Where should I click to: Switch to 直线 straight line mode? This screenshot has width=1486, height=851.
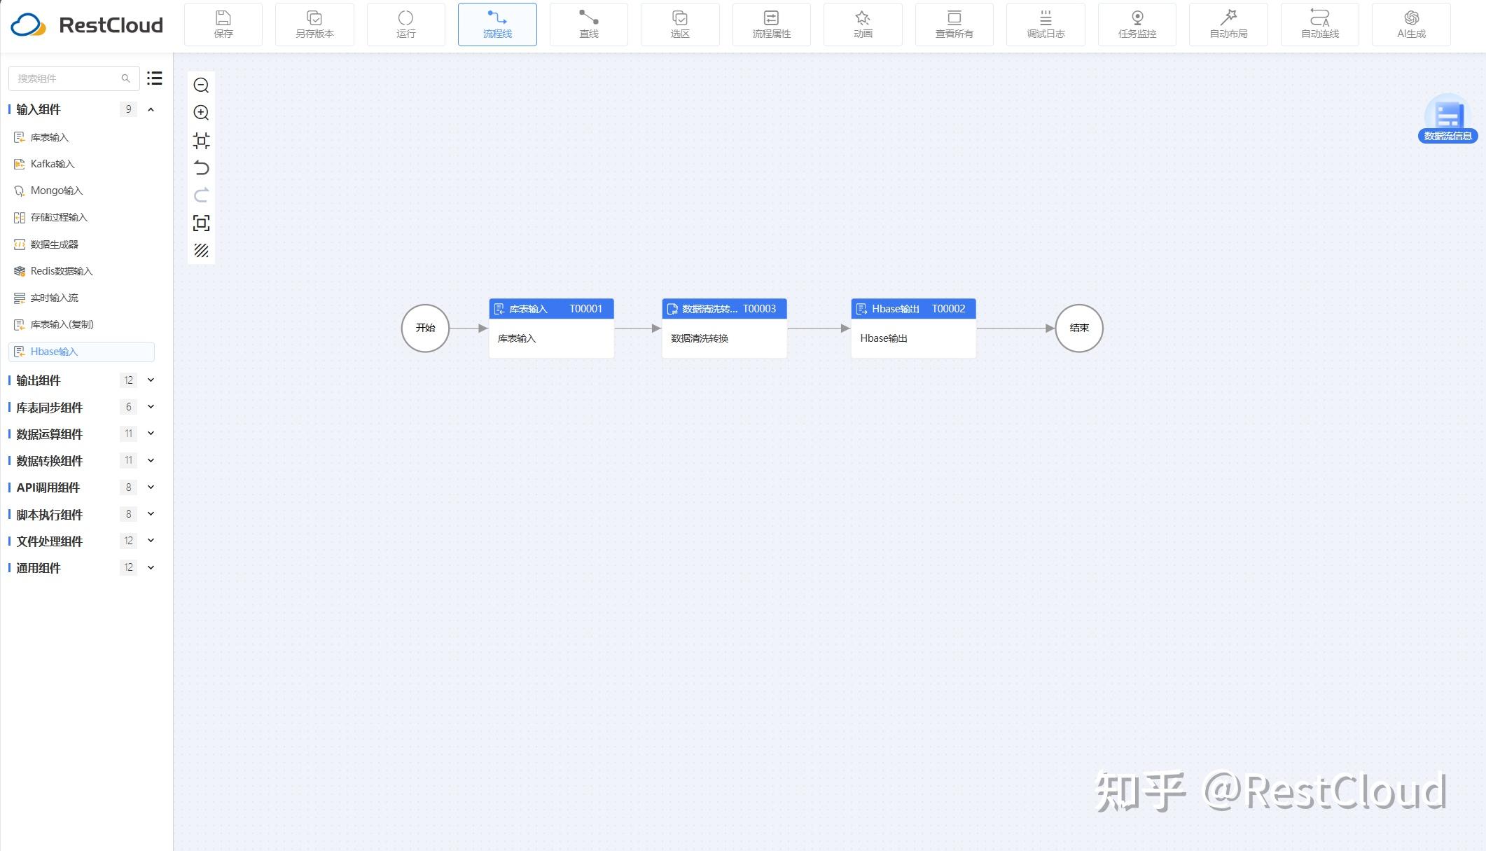(x=588, y=24)
